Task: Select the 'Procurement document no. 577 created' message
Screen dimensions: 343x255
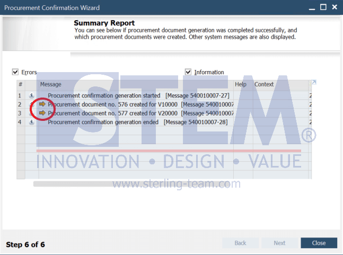Action: pyautogui.click(x=140, y=113)
